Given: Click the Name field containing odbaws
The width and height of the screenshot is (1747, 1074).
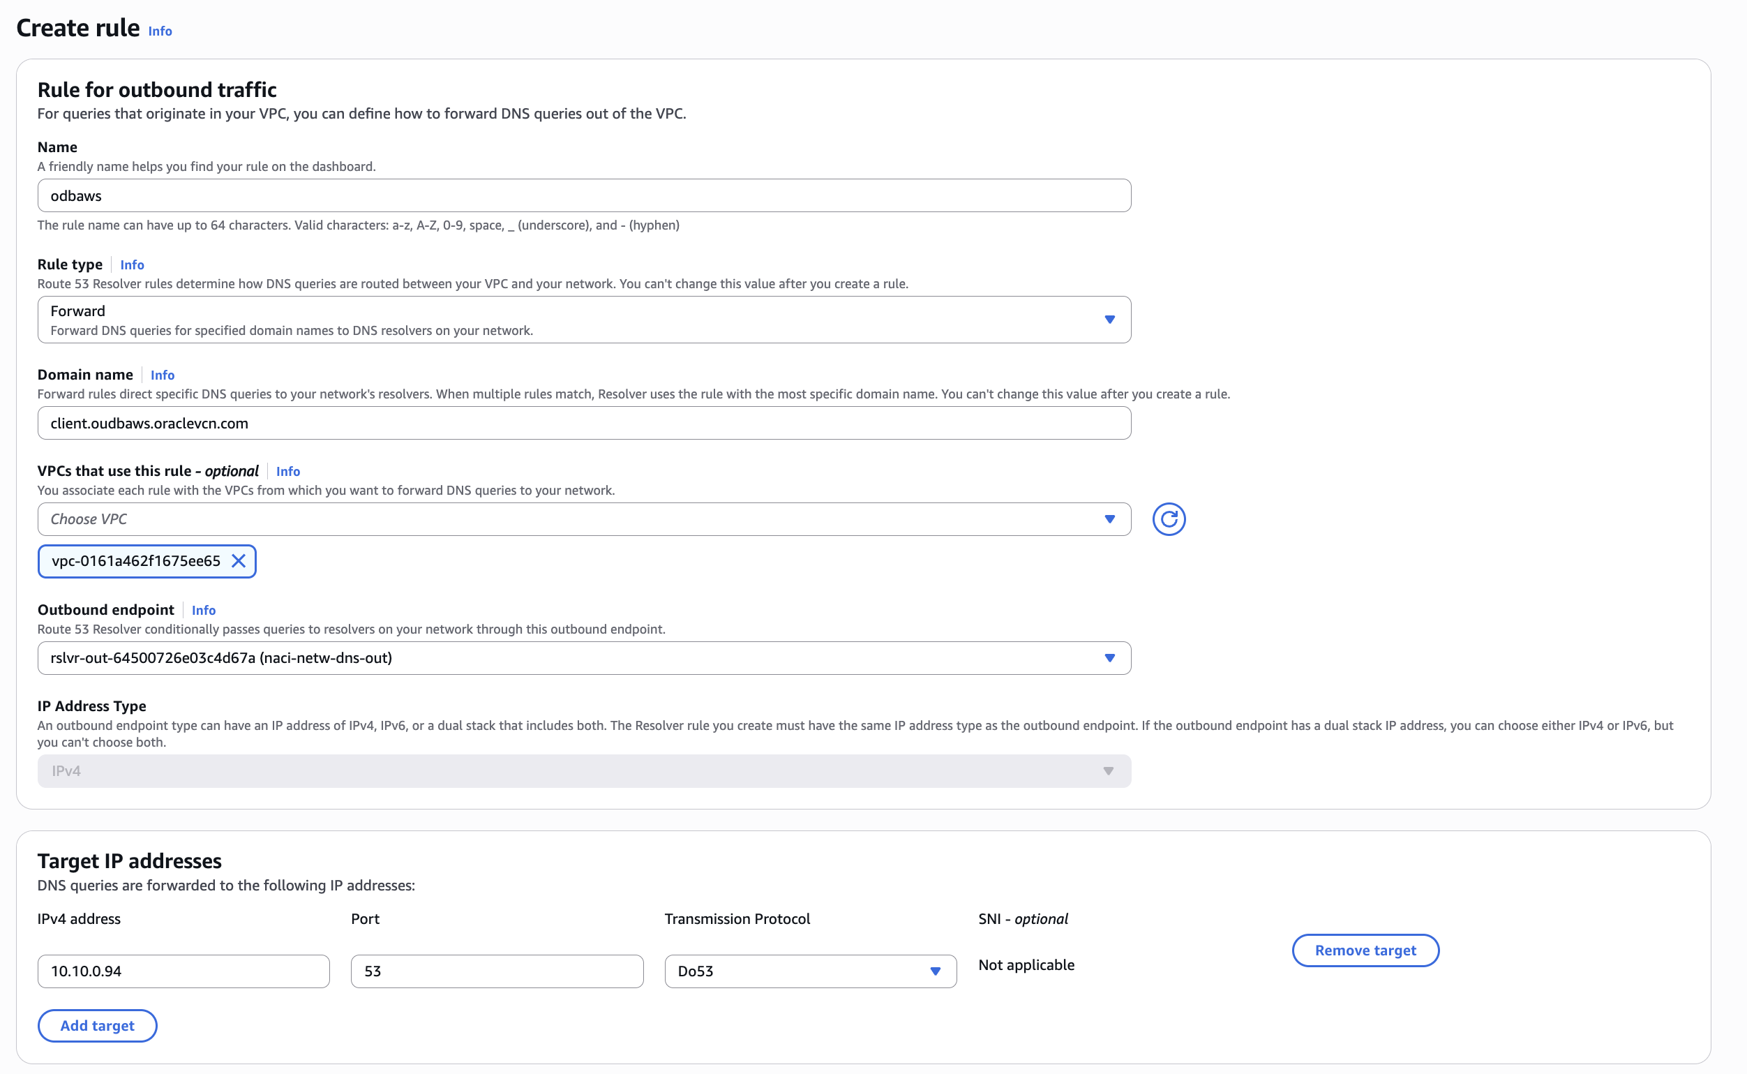Looking at the screenshot, I should [583, 195].
